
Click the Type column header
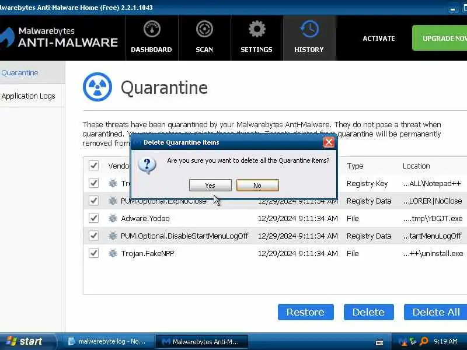tap(355, 166)
